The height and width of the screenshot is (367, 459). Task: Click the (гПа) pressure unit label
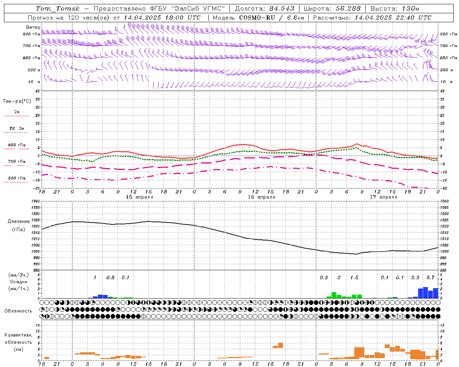(19, 229)
